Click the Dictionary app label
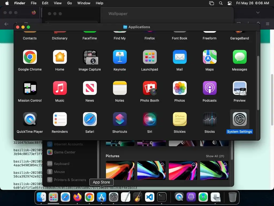274x206 pixels. (x=60, y=38)
